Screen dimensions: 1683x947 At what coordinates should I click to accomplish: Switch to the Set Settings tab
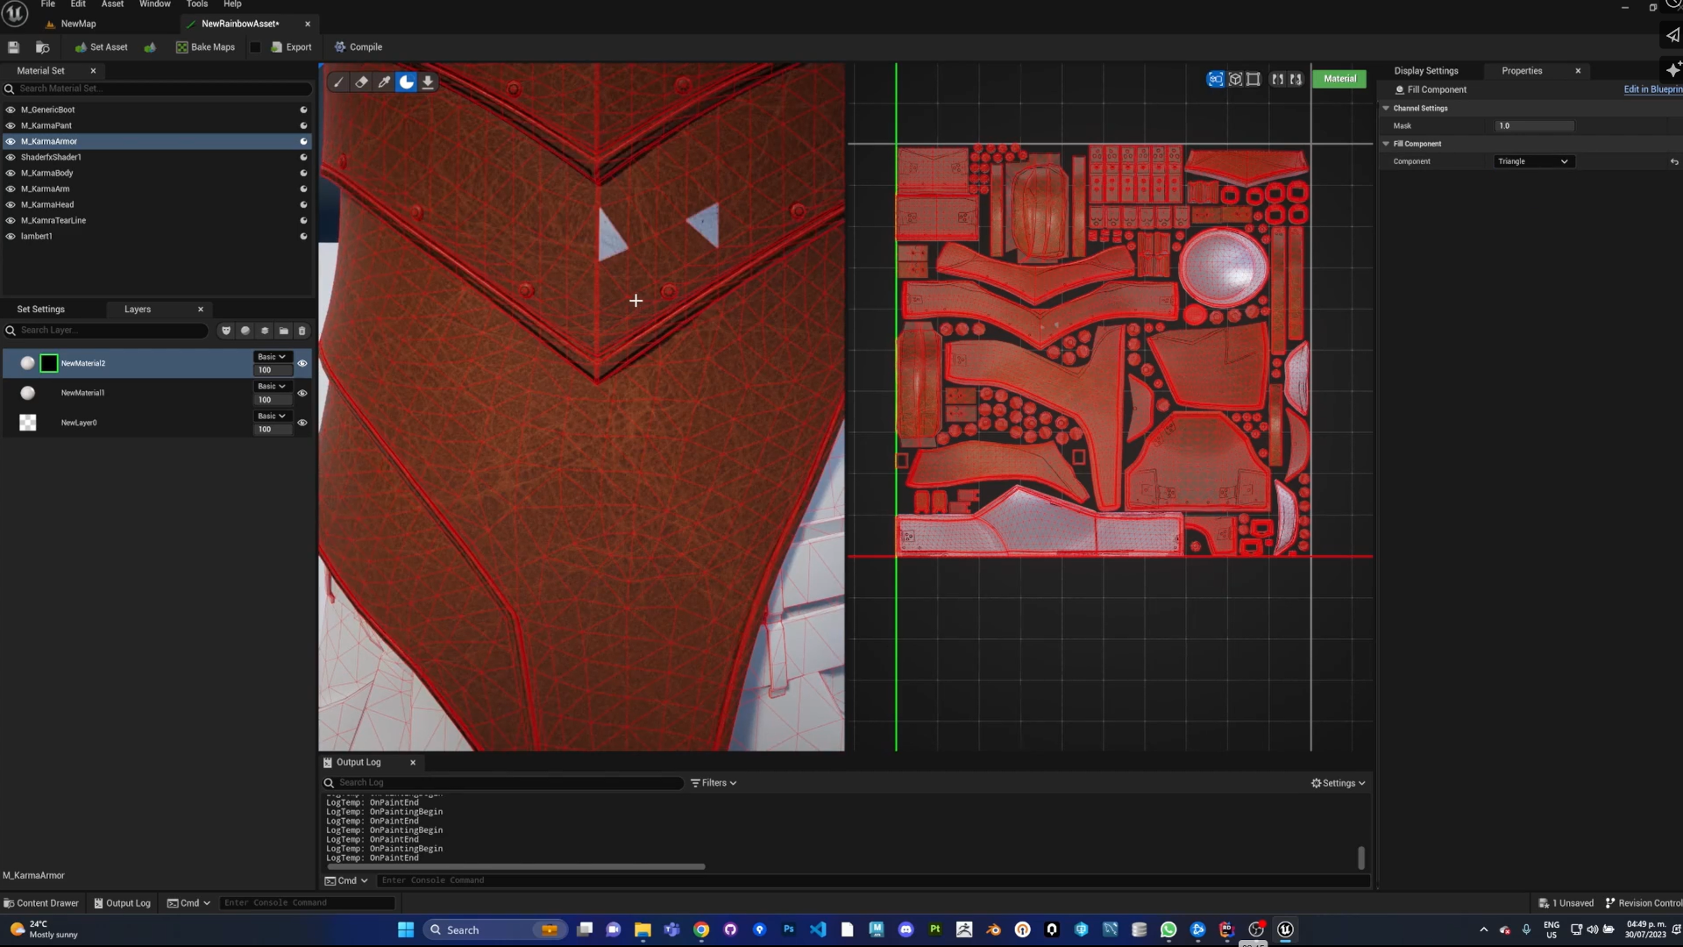click(41, 310)
